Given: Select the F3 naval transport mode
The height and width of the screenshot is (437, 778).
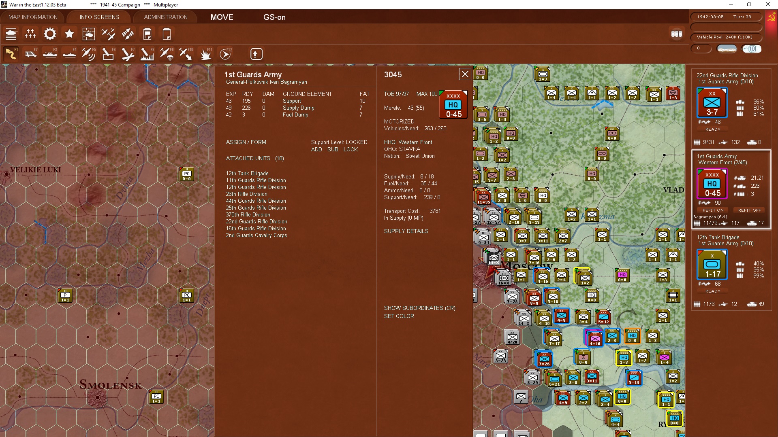Looking at the screenshot, I should [x=50, y=54].
